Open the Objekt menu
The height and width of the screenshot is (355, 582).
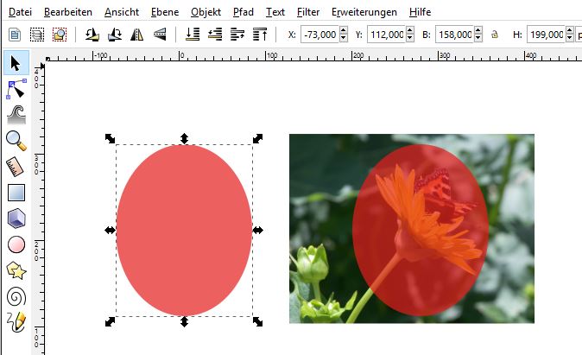(206, 12)
